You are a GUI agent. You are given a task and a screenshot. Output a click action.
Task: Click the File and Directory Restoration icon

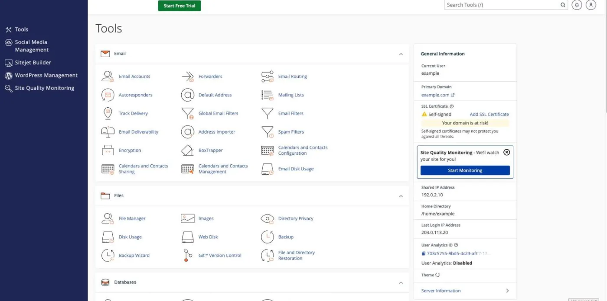(x=268, y=256)
